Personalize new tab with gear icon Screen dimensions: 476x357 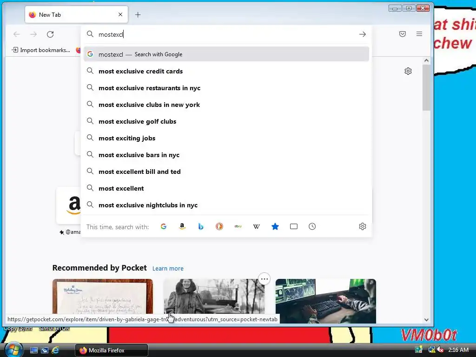[x=408, y=71]
